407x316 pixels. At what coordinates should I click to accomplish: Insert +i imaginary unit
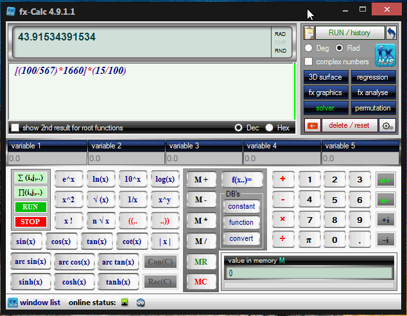click(385, 220)
